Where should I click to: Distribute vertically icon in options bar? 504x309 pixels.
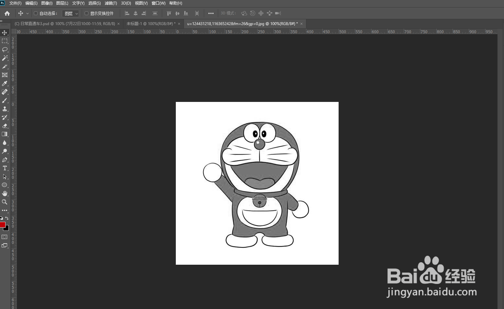[155, 13]
